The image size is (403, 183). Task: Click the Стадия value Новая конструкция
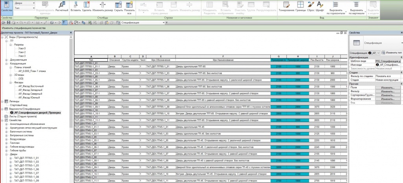point(388,80)
